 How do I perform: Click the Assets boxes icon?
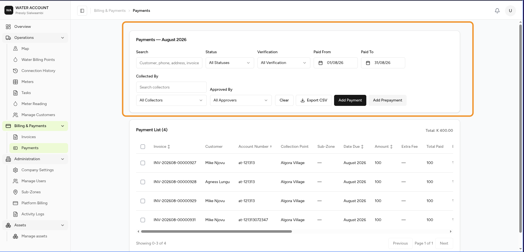click(x=8, y=225)
